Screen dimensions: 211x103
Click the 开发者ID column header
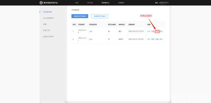pyautogui.click(x=81, y=24)
